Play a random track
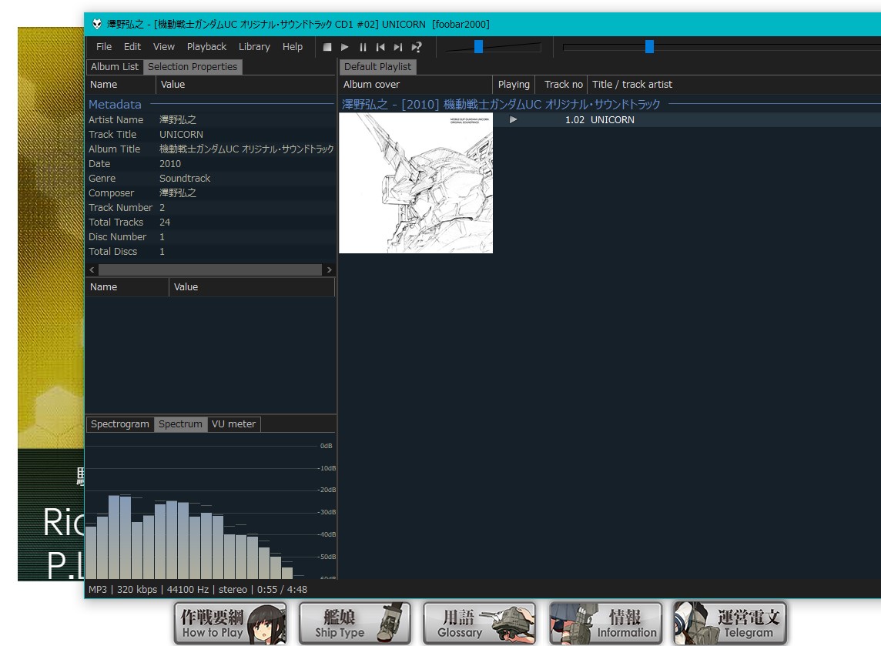Screen dimensions: 881x646 click(x=417, y=47)
